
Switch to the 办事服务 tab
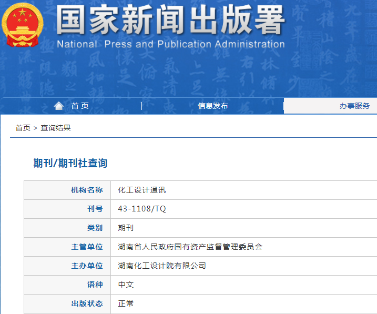coord(354,106)
